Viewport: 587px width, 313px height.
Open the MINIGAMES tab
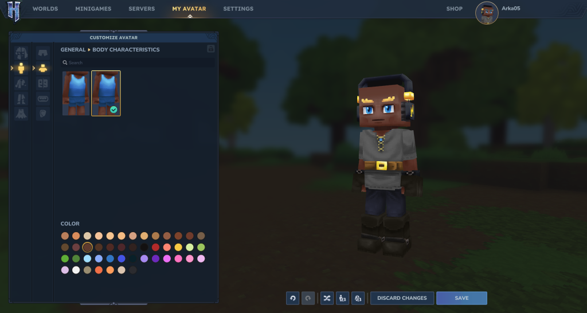(93, 9)
